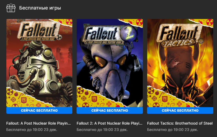Click the Epic Games logo on Fallout 2 cover

coord(94,99)
